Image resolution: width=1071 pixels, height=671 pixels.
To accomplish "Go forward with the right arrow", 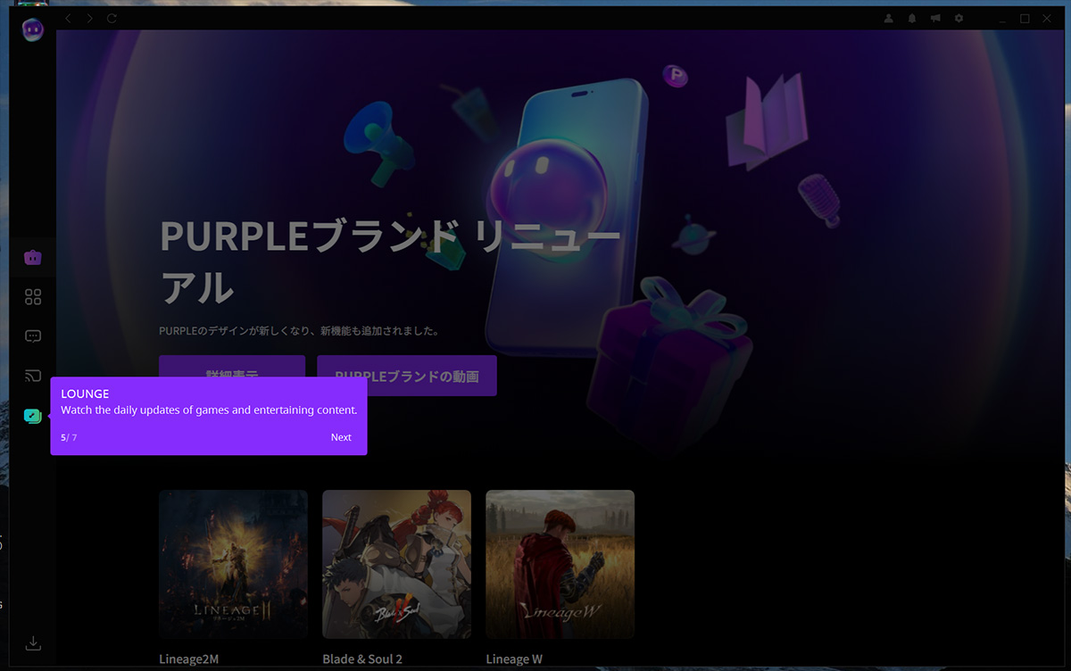I will [90, 18].
